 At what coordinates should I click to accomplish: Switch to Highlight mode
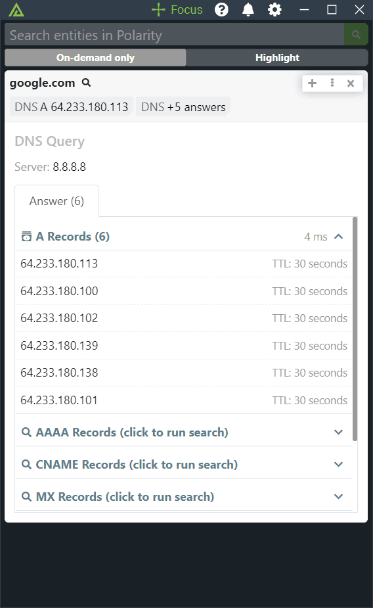[277, 58]
